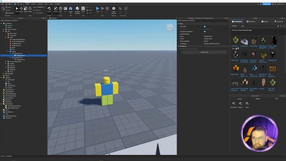Open the Recent toolbox tab
Viewport: 286px width, 161px height.
(x=265, y=21)
